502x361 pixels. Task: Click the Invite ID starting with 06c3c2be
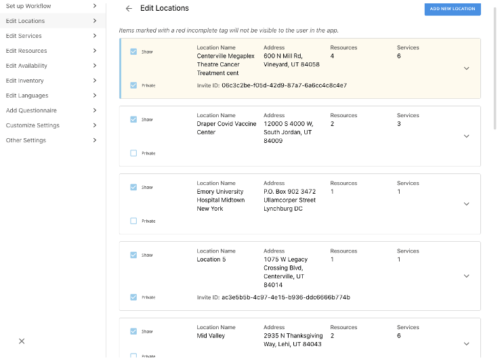[x=284, y=85]
